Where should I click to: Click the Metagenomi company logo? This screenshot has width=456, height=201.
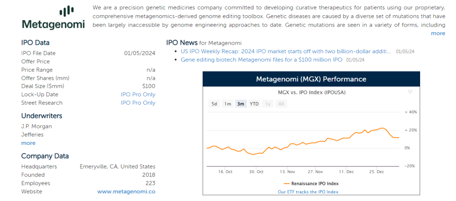(x=53, y=18)
